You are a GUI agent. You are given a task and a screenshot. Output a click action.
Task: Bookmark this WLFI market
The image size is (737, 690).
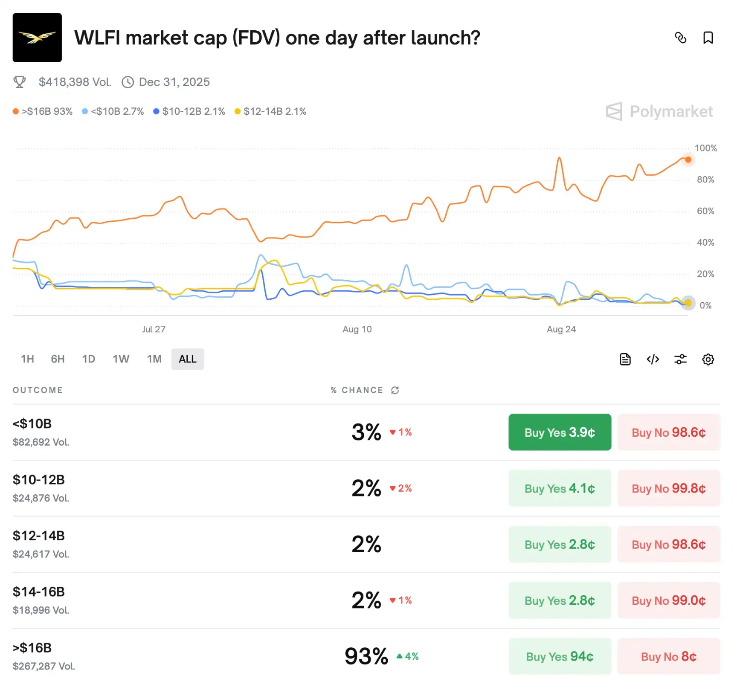coord(708,38)
